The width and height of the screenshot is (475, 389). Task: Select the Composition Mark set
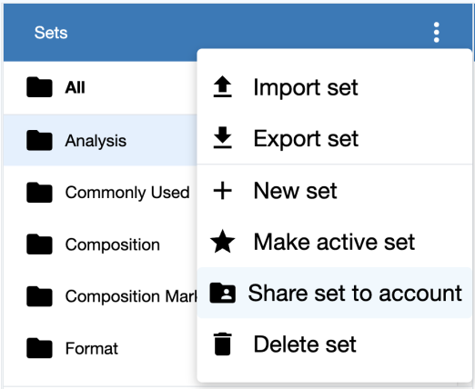click(100, 296)
